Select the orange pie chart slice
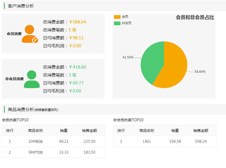This screenshot has width=226, height=168. click(x=174, y=69)
